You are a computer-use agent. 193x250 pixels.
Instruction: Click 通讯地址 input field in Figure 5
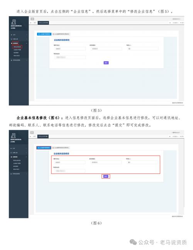coord(70,49)
